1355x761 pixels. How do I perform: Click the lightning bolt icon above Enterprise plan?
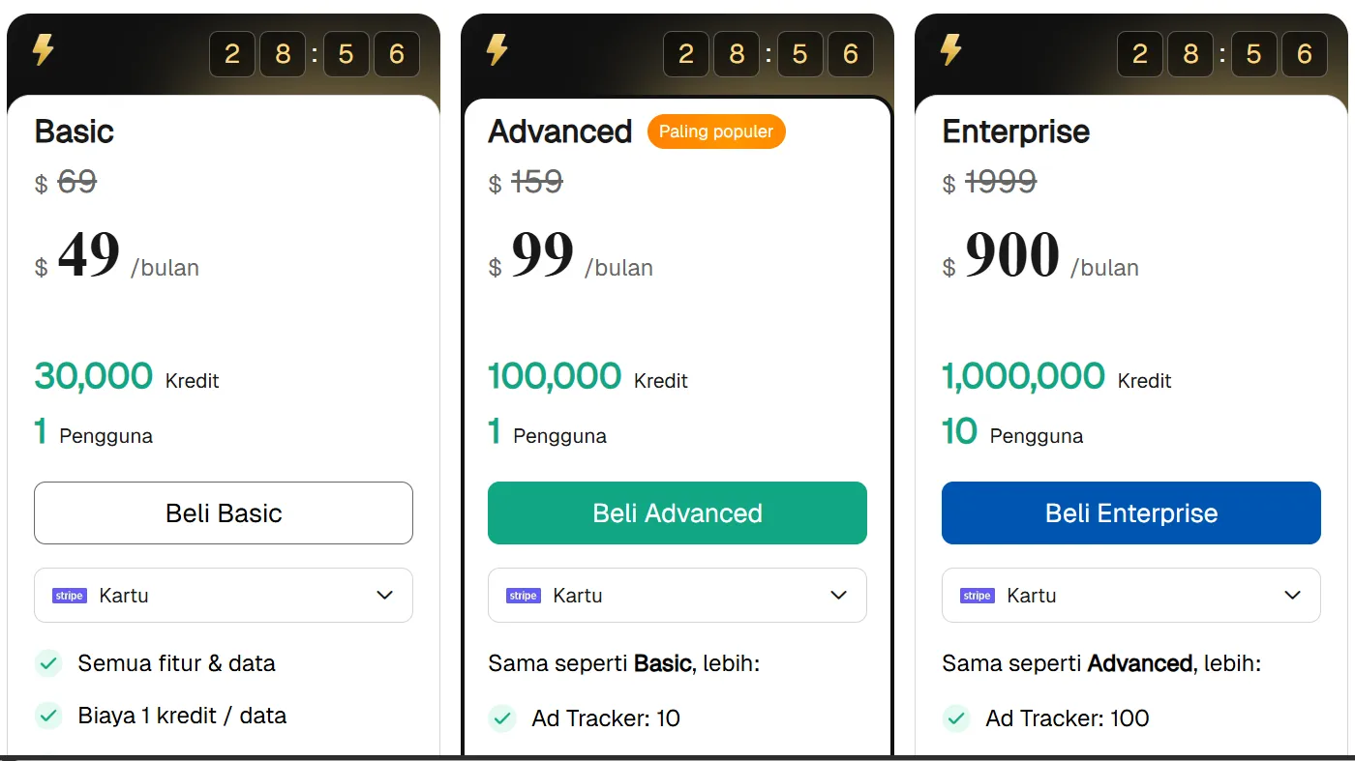pyautogui.click(x=951, y=49)
